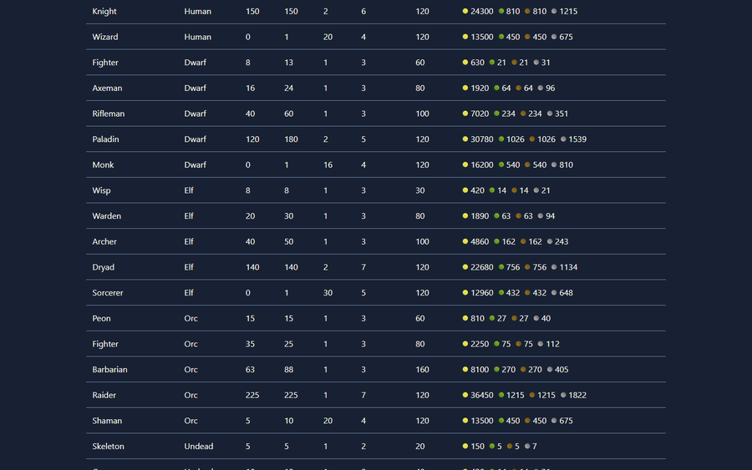
Task: Click the gray resource icon in Barbarian row
Action: pyautogui.click(x=550, y=369)
